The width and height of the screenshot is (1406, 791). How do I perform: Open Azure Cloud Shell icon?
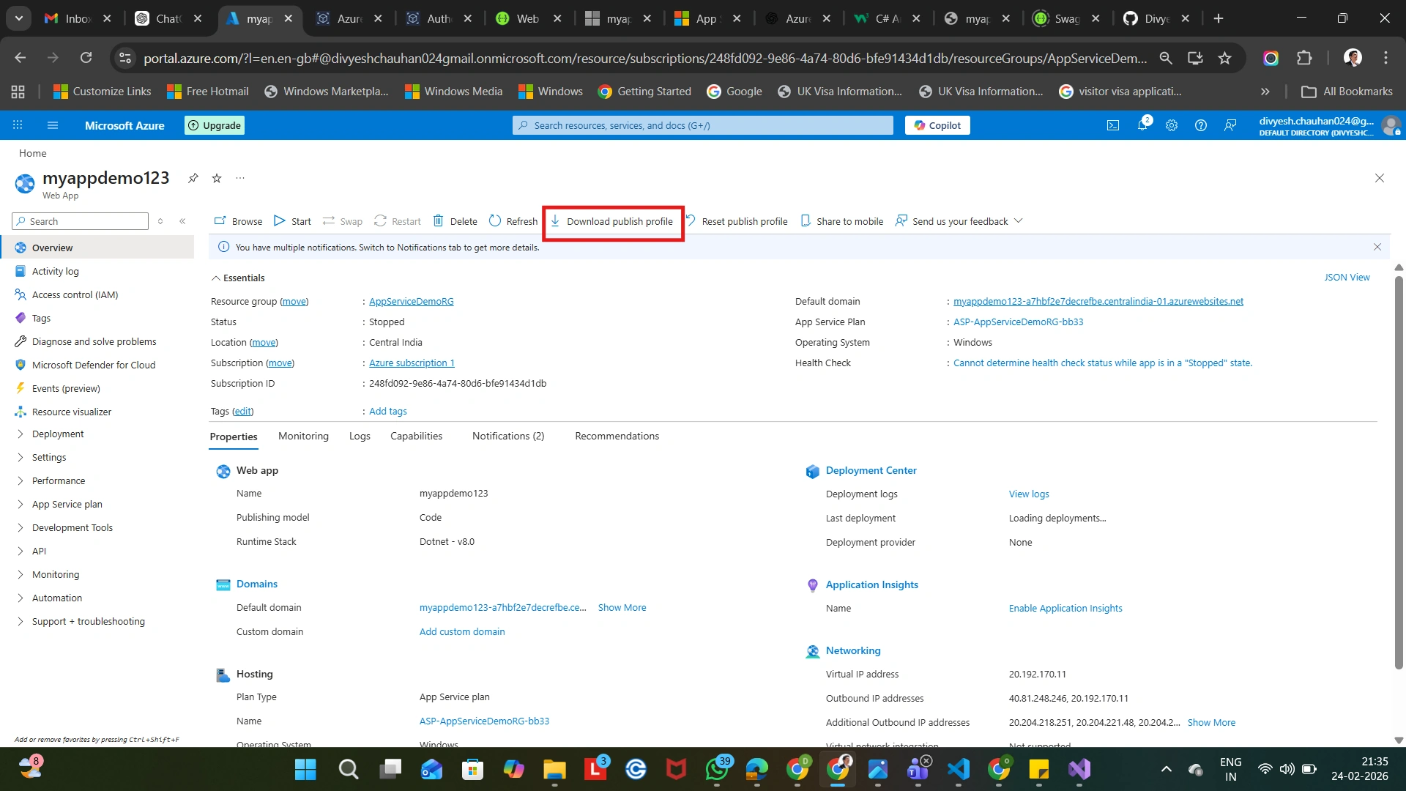(x=1113, y=125)
